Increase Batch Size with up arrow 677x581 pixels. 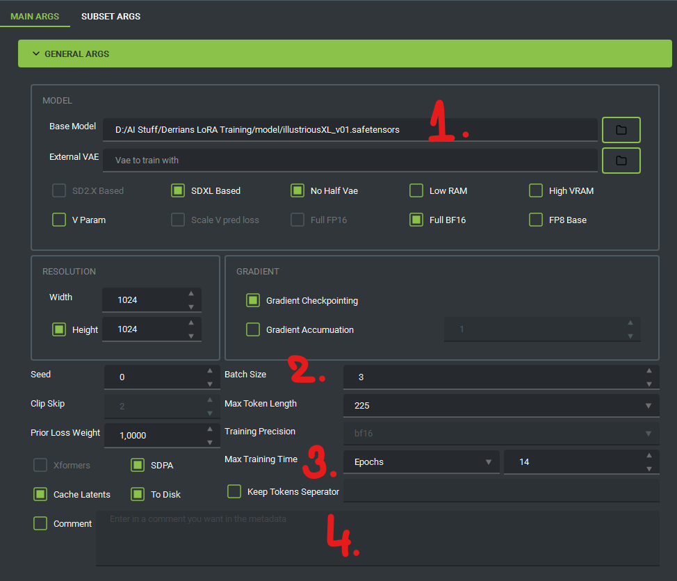click(649, 371)
